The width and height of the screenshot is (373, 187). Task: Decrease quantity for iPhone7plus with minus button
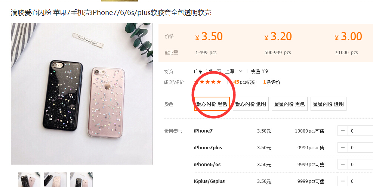[343, 147]
